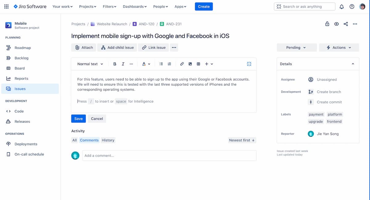Toggle italic text formatting

pos(123,64)
